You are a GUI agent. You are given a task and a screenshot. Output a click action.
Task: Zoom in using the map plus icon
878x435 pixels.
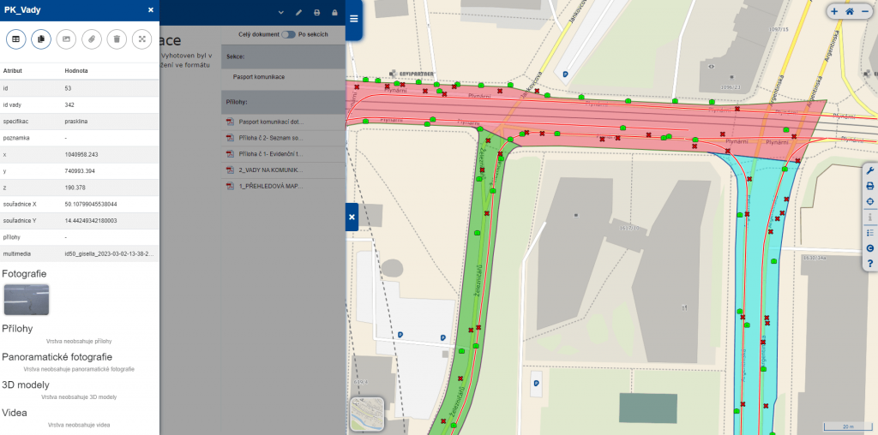[834, 12]
